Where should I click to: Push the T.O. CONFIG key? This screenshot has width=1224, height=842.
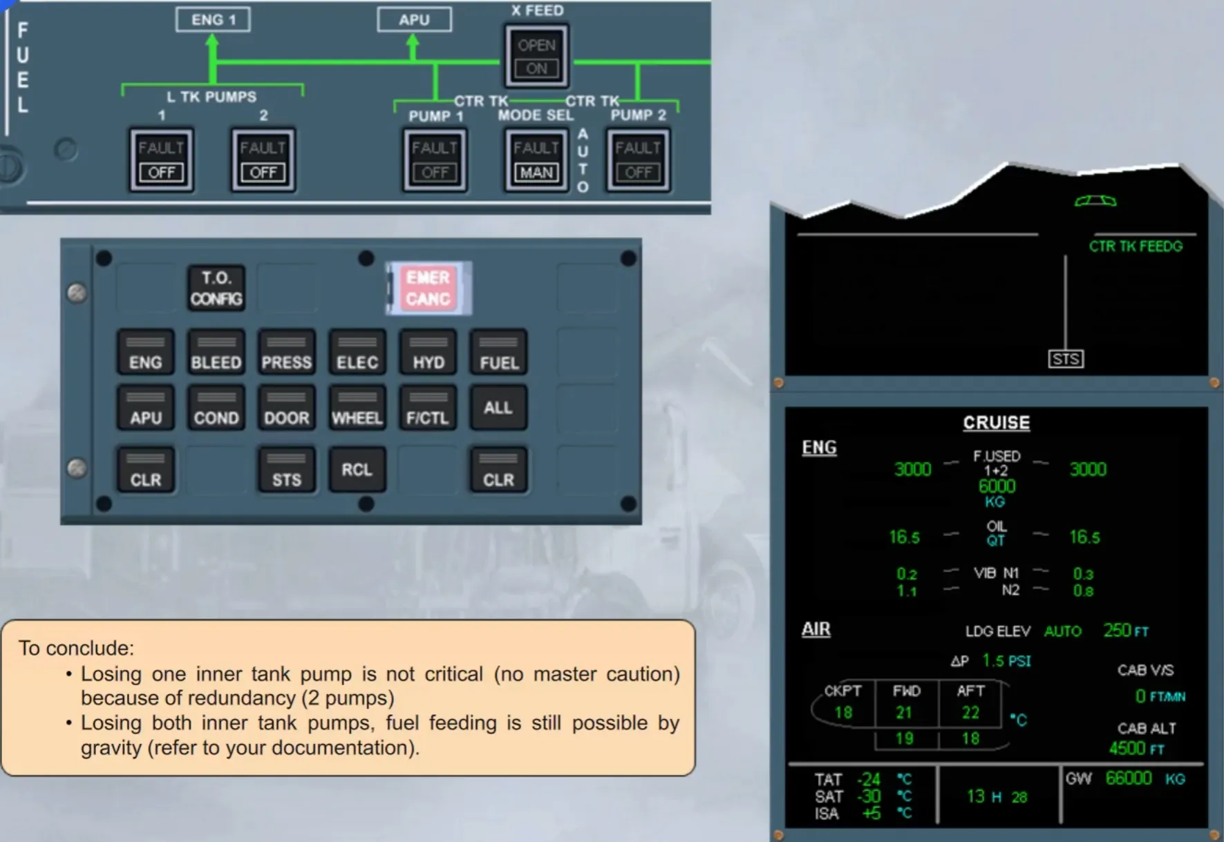click(216, 288)
